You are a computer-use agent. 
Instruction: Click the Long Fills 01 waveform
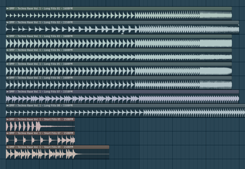pyautogui.click(x=119, y=15)
